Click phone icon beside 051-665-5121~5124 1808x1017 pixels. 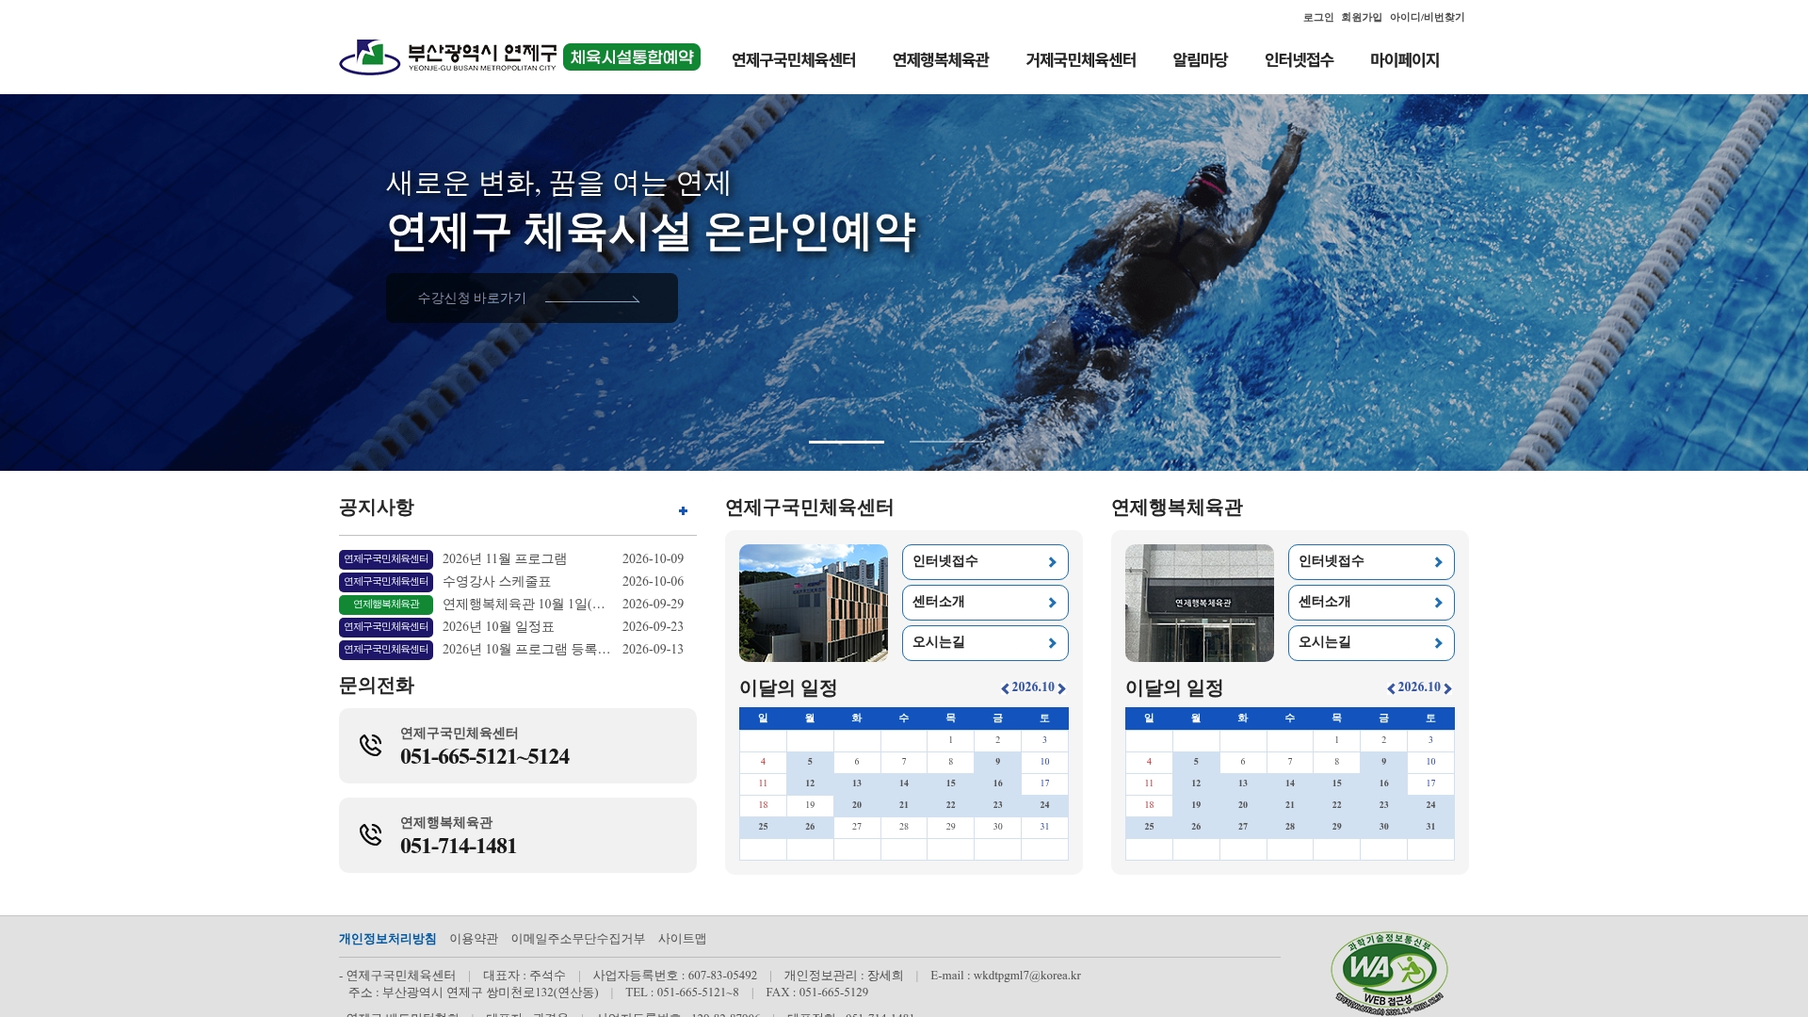point(371,745)
